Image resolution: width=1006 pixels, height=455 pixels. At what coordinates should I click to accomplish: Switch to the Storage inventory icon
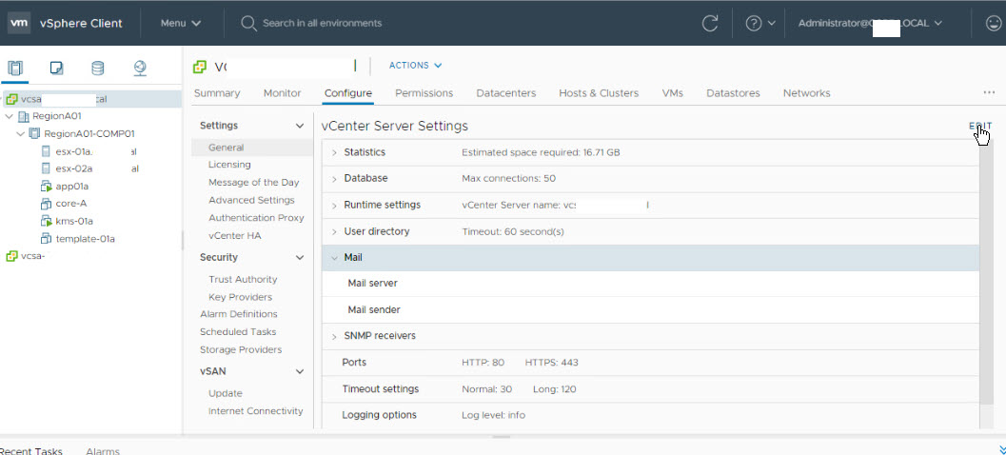pyautogui.click(x=98, y=68)
